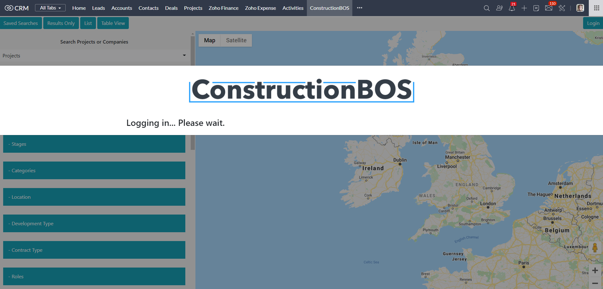Viewport: 603px width, 289px height.
Task: Click the plus quick-create icon
Action: click(524, 8)
